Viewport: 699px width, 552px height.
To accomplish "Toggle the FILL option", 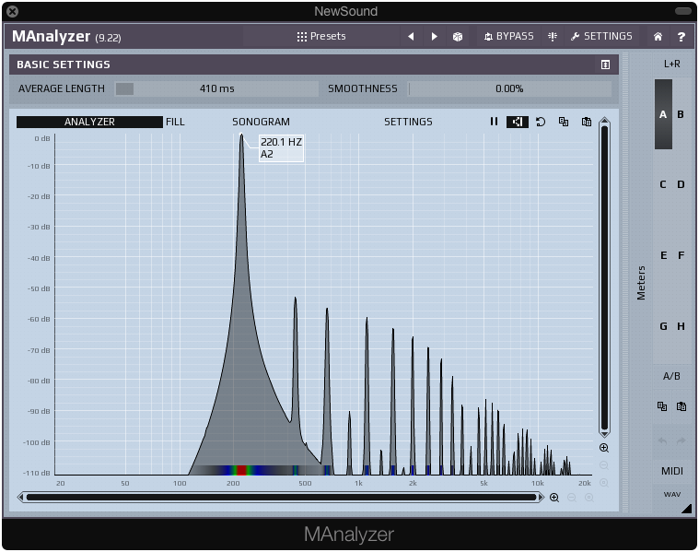I will pyautogui.click(x=175, y=122).
